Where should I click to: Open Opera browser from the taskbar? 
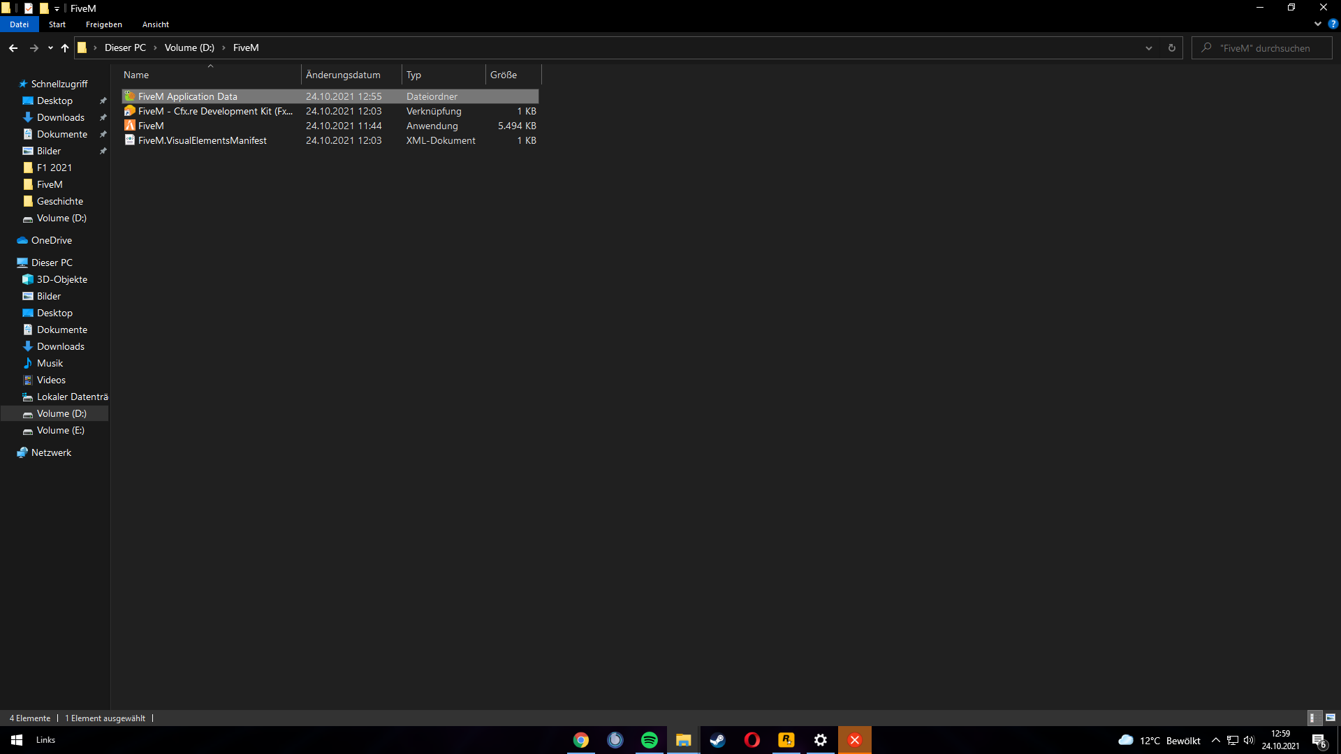(x=752, y=740)
